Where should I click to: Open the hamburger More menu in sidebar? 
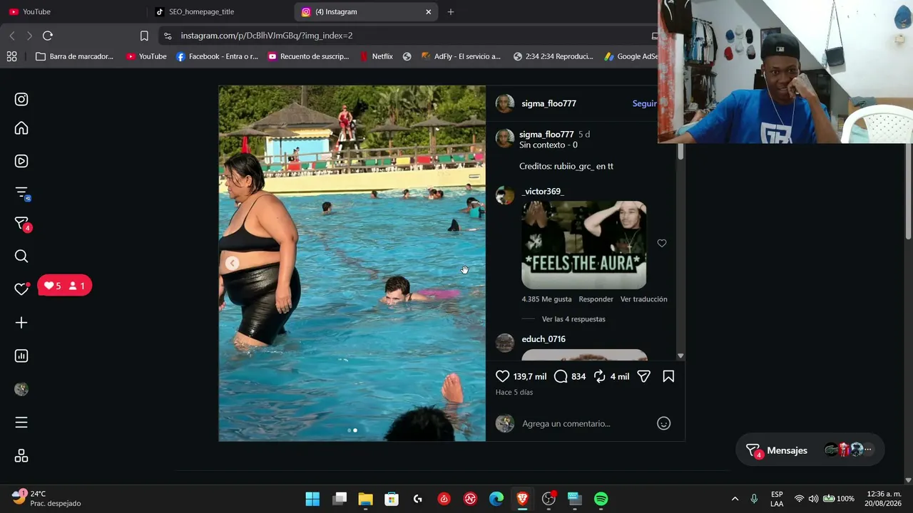[21, 423]
